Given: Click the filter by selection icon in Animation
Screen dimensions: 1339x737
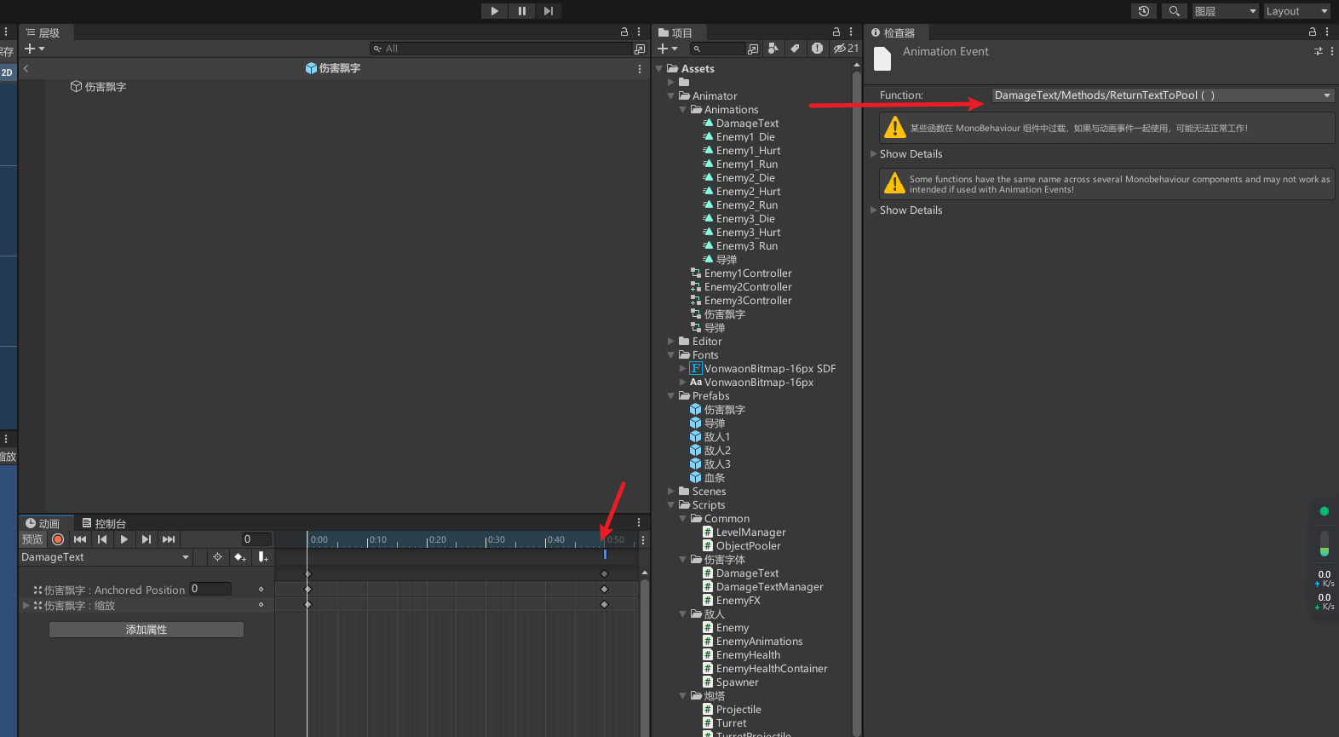Looking at the screenshot, I should click(217, 557).
